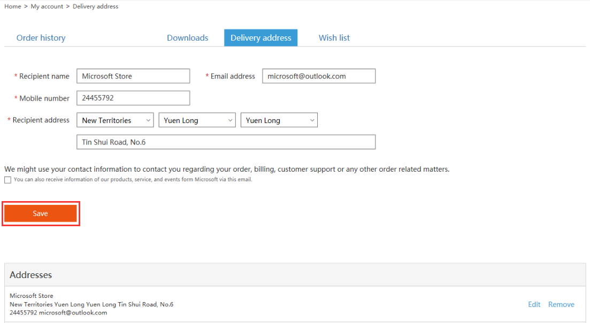Screen dimensions: 590x323
Task: Select the saved address line with Tin Shui Road
Action: [x=91, y=304]
